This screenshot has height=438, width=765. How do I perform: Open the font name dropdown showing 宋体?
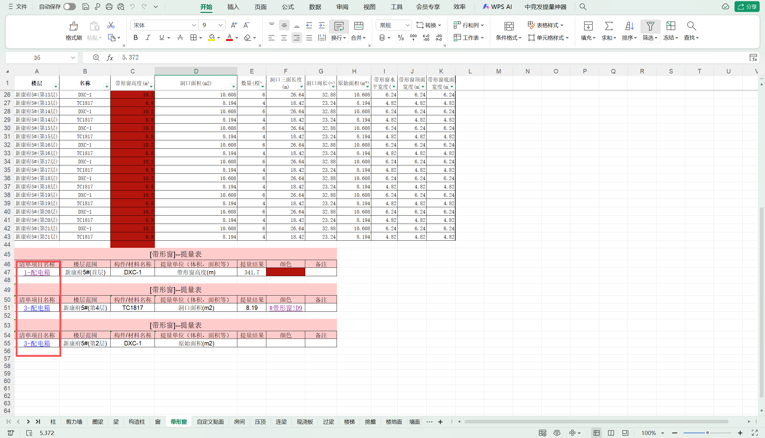point(194,25)
